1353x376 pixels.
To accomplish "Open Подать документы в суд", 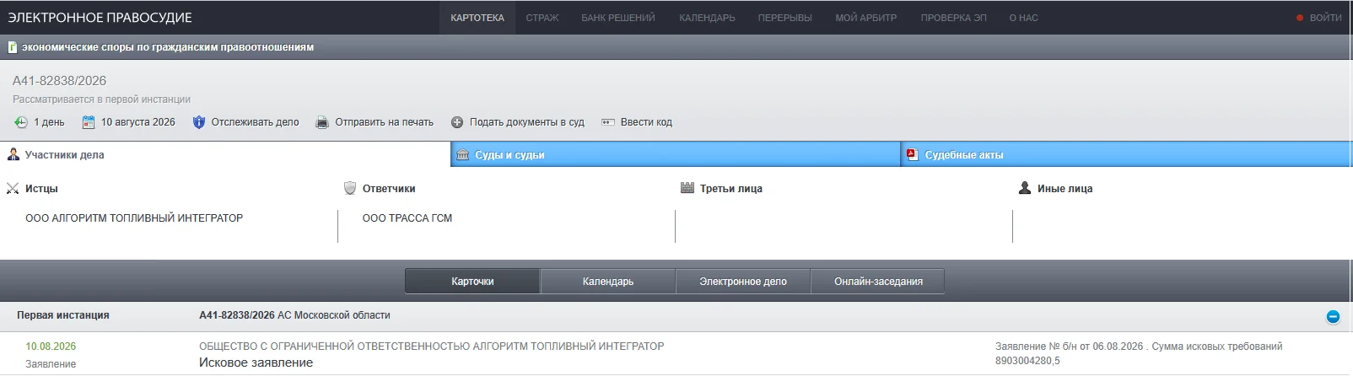I will click(x=527, y=122).
